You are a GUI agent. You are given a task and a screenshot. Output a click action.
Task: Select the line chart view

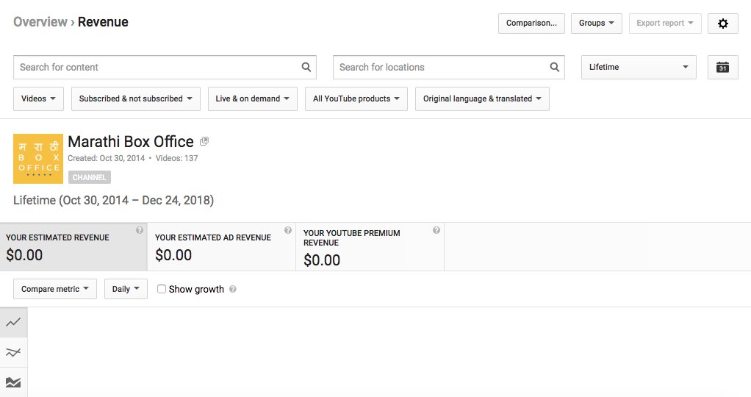coord(13,322)
